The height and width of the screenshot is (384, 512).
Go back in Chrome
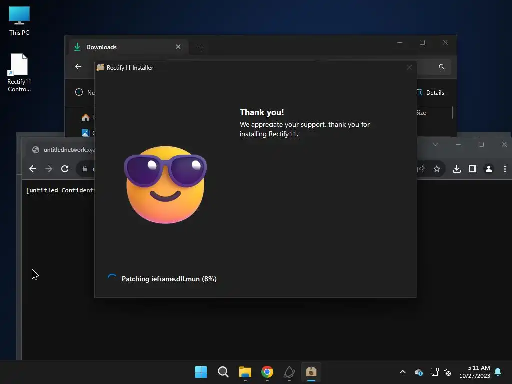click(33, 169)
